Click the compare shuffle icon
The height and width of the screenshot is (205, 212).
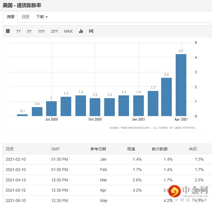click(91, 31)
